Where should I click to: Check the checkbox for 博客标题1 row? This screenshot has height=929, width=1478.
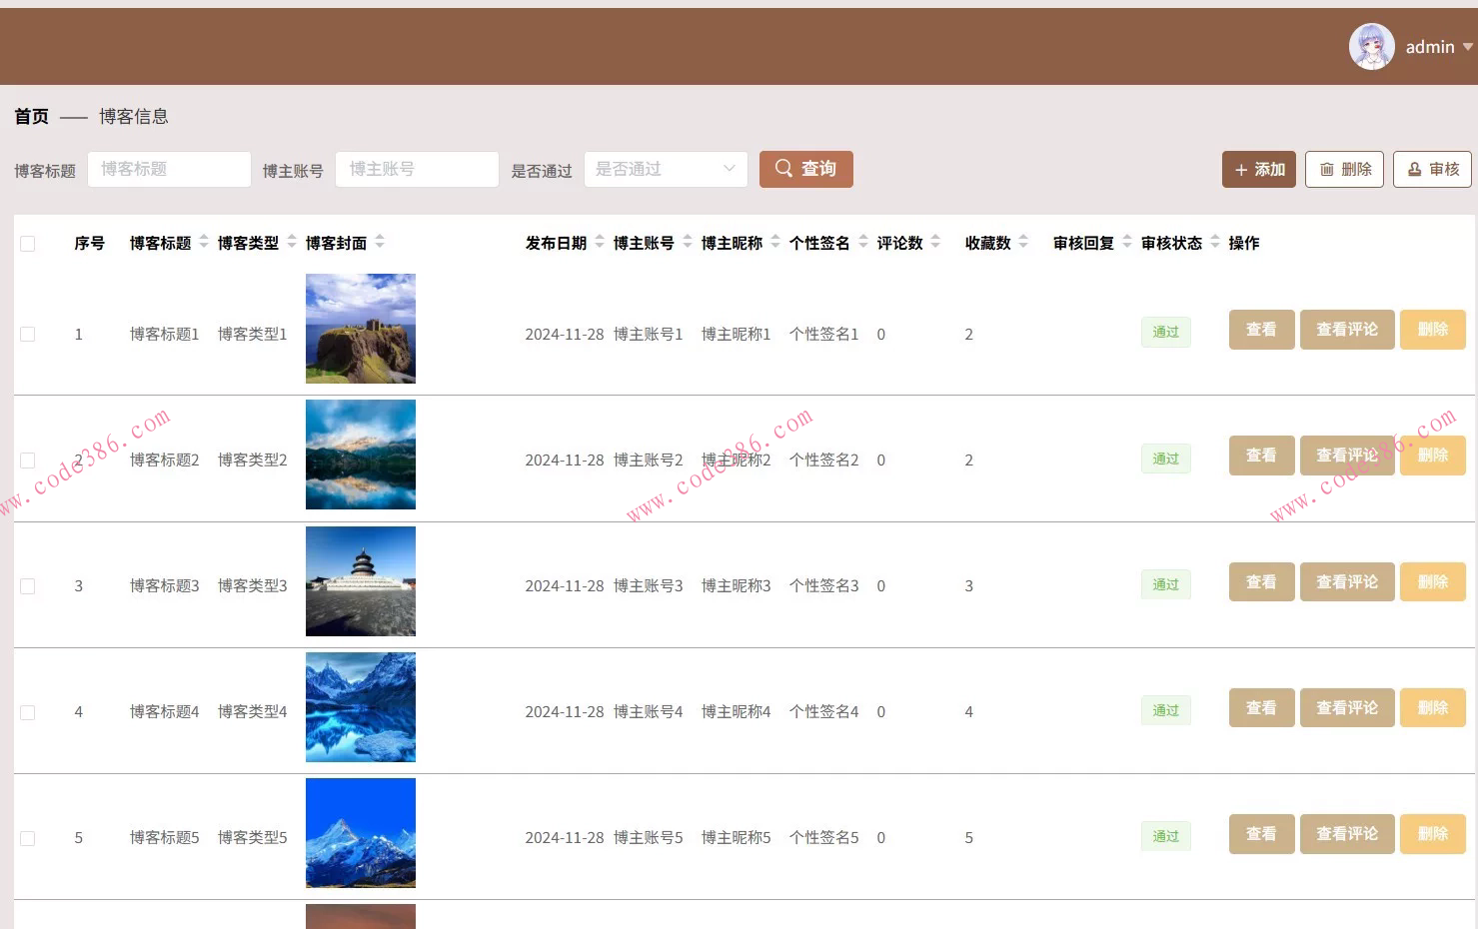tap(27, 334)
